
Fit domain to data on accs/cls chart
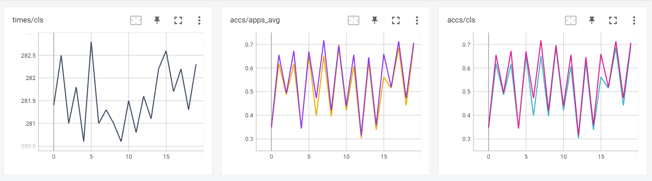coord(571,20)
